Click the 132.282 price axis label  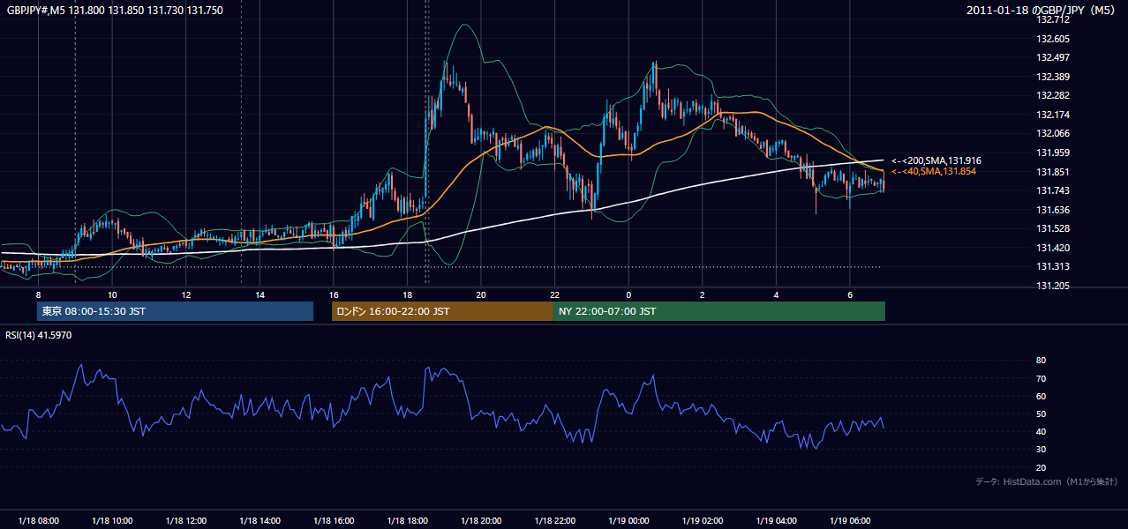[x=1054, y=95]
